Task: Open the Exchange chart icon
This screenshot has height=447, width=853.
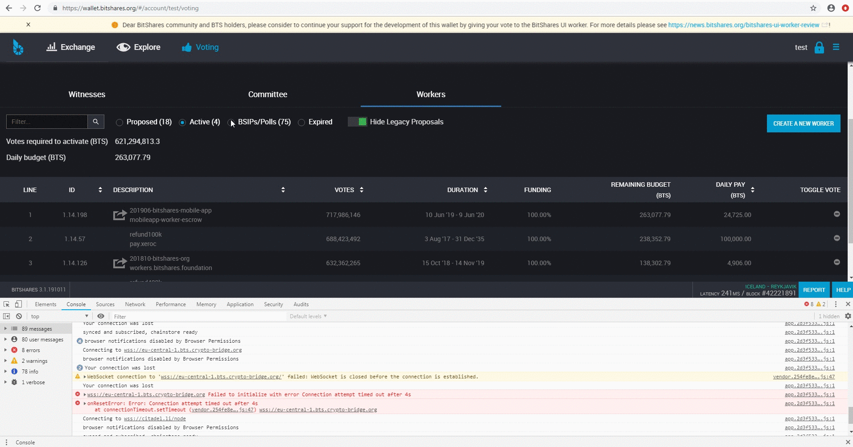Action: point(52,47)
